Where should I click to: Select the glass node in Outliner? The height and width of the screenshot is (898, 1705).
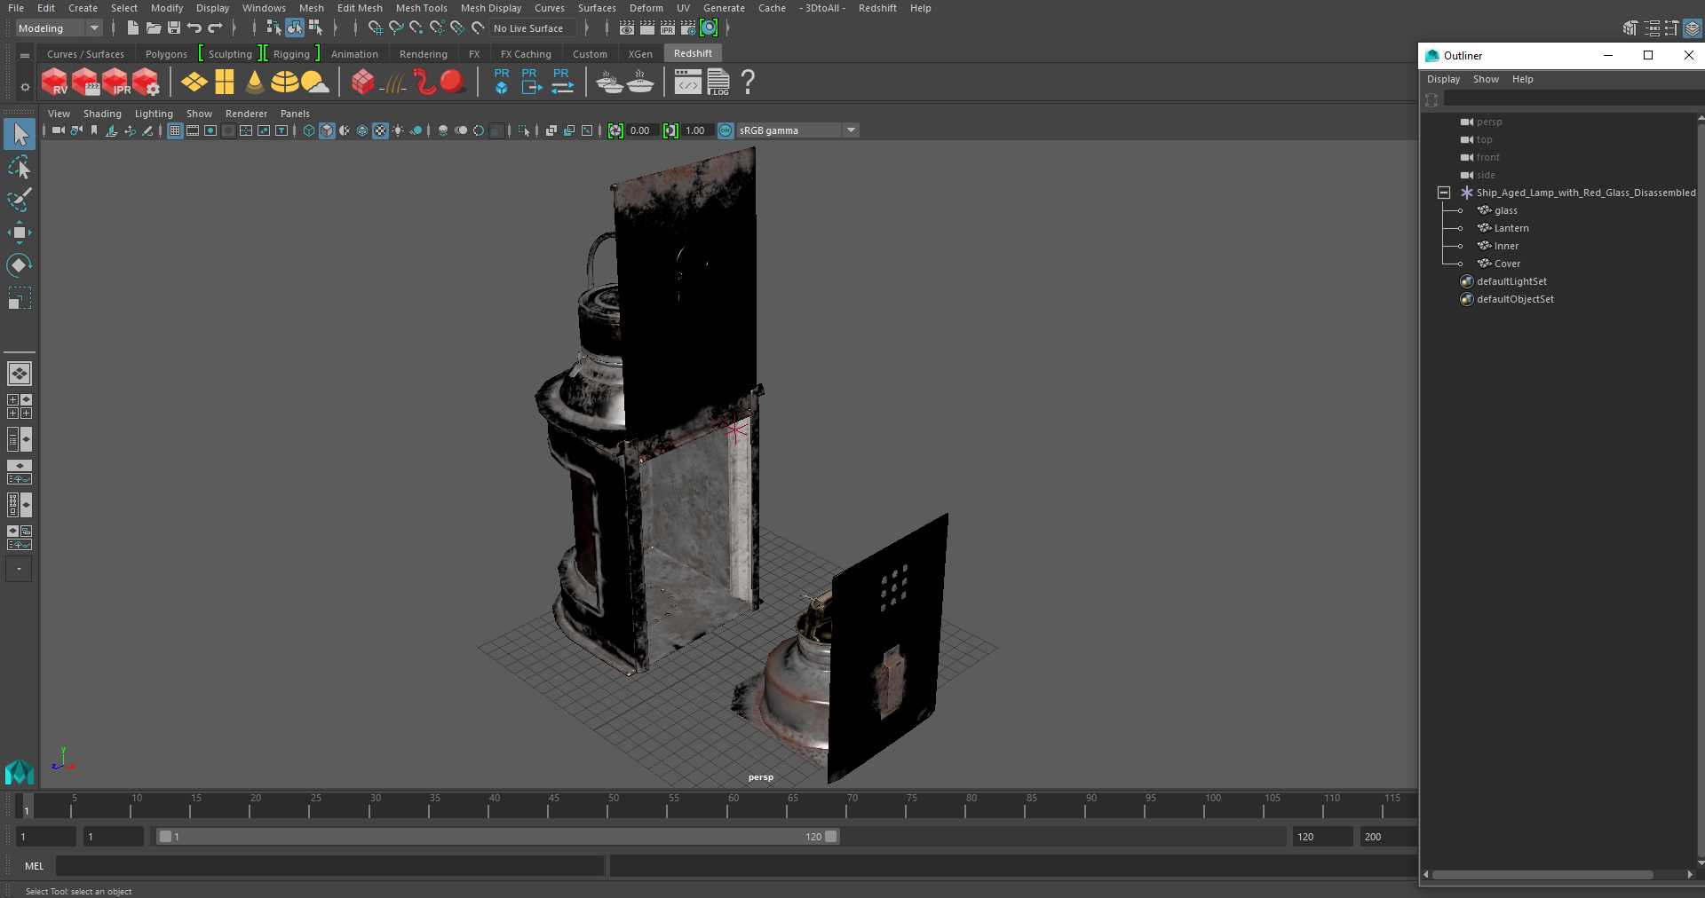[x=1505, y=210]
